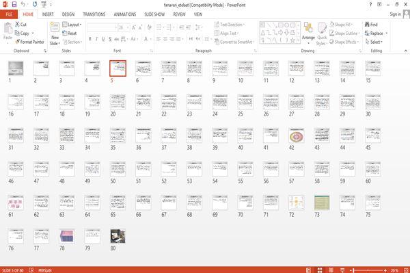
Task: Open the font size dropdown
Action: (x=128, y=27)
